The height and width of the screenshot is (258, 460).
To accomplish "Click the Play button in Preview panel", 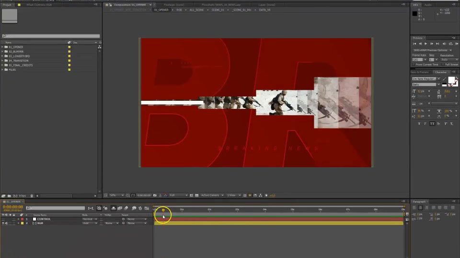I will click(x=425, y=43).
